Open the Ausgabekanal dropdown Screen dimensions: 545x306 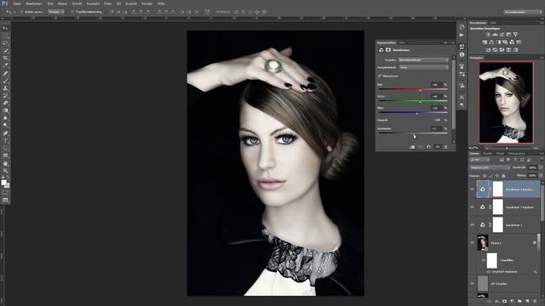pos(423,67)
